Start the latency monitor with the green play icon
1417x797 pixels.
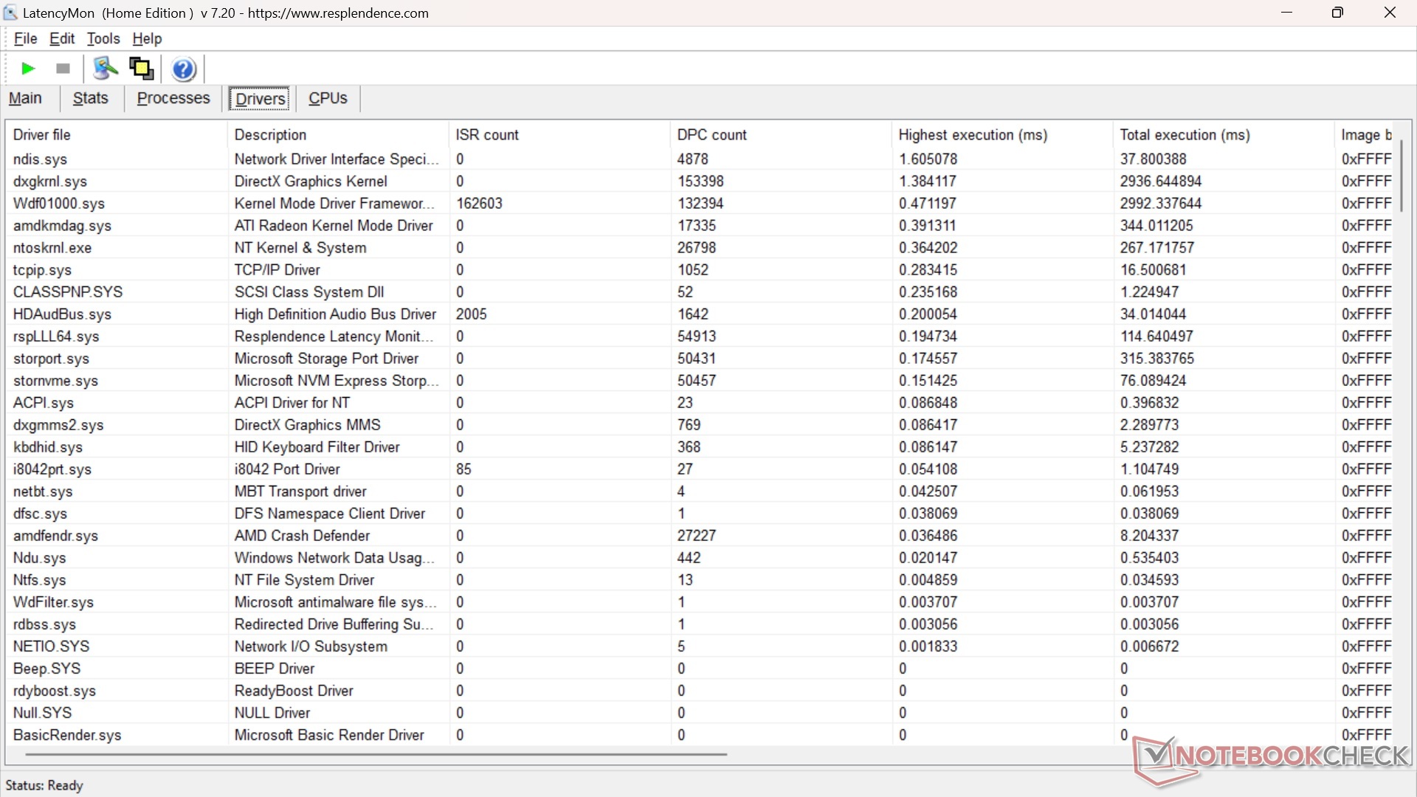pos(28,69)
